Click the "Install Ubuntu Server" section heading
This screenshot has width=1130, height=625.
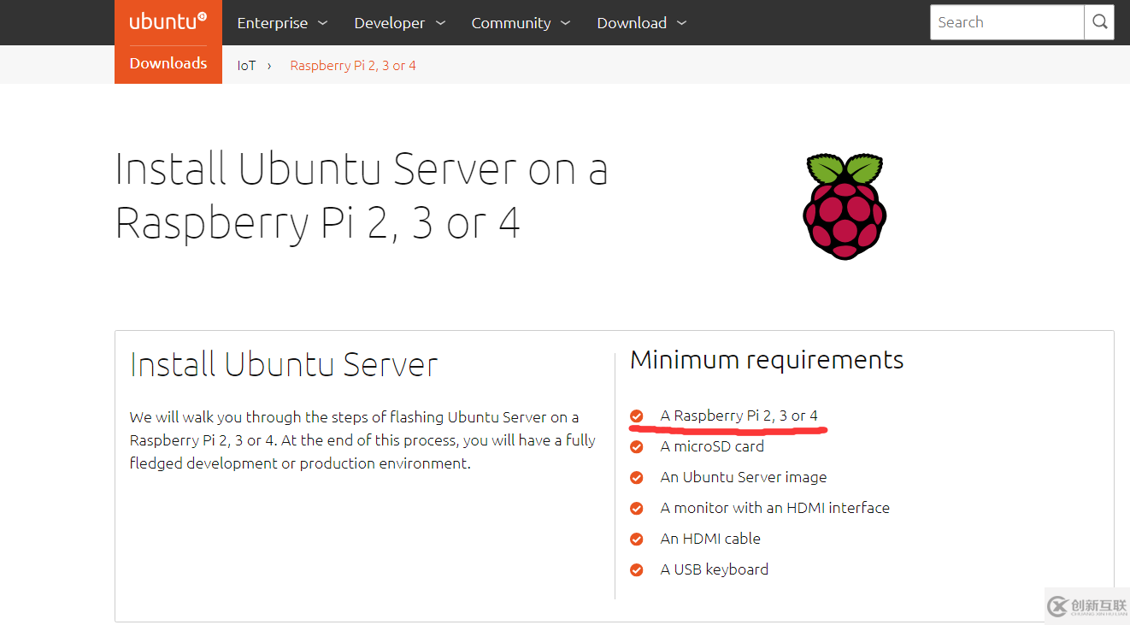(x=284, y=364)
